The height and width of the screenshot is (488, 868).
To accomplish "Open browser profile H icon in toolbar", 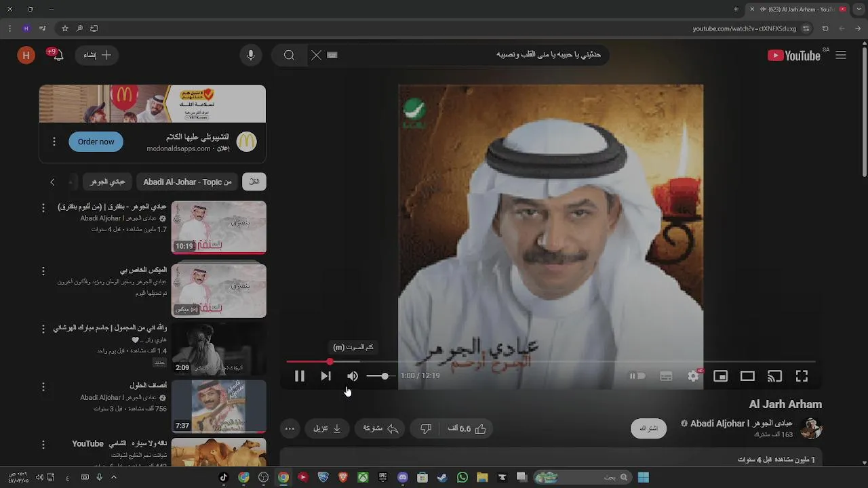I will (26, 28).
